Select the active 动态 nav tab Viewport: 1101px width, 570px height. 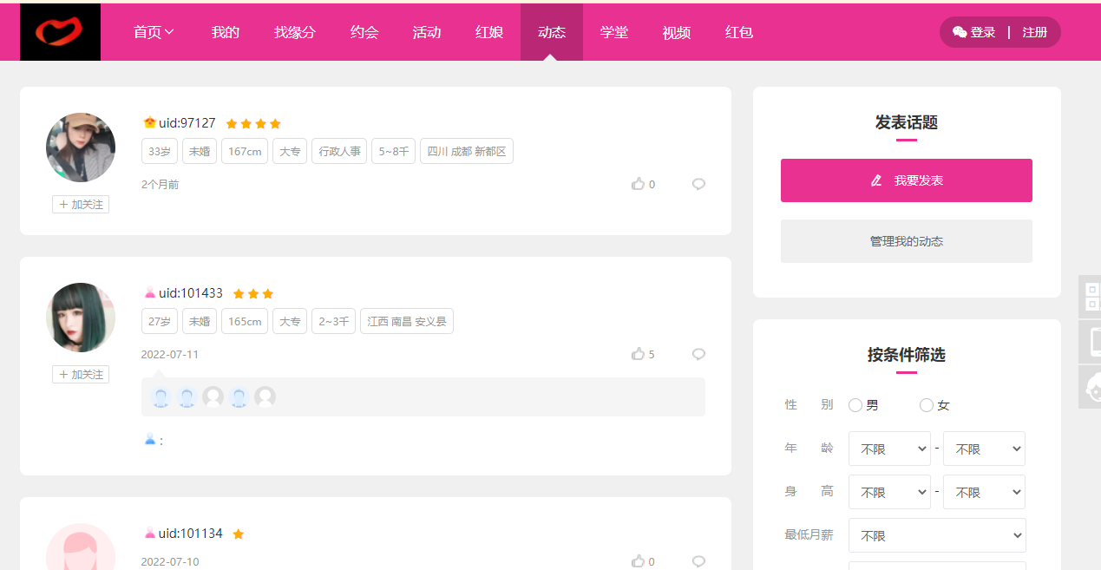552,32
